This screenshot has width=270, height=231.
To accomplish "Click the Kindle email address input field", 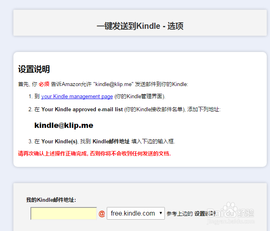I will coord(63,214).
